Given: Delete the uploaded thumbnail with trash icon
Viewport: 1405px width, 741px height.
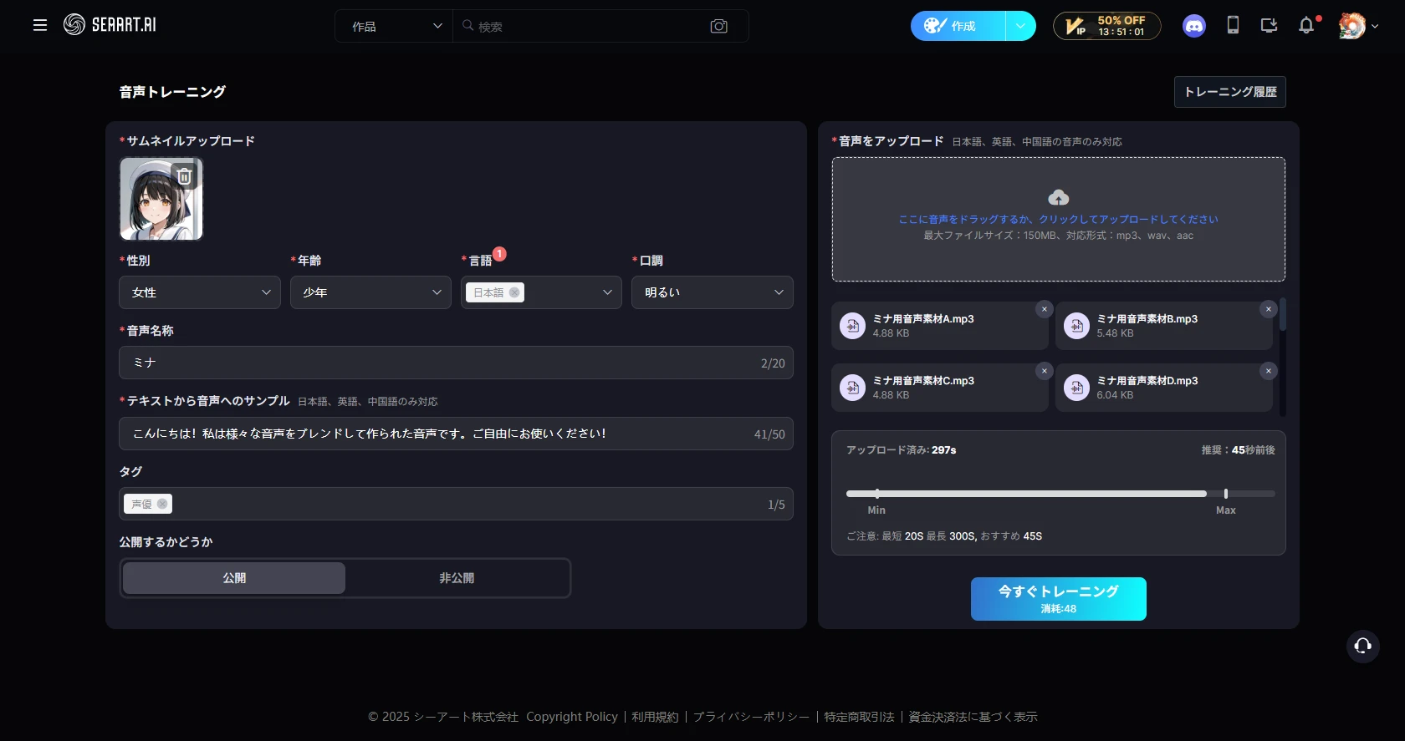Looking at the screenshot, I should point(185,176).
